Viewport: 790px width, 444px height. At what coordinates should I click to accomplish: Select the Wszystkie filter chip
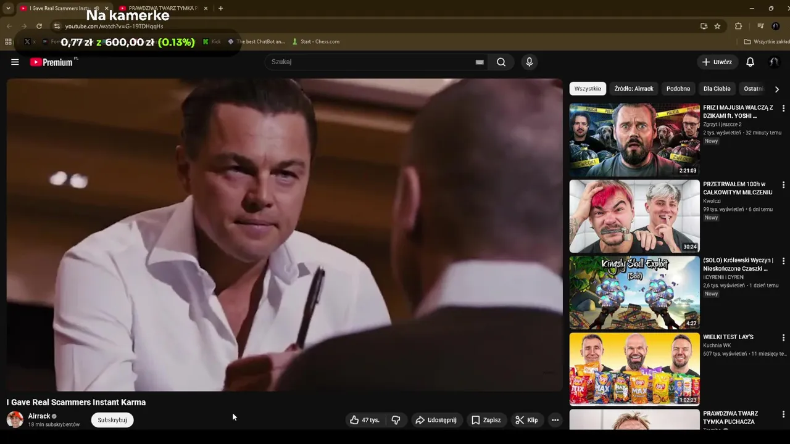coord(588,89)
